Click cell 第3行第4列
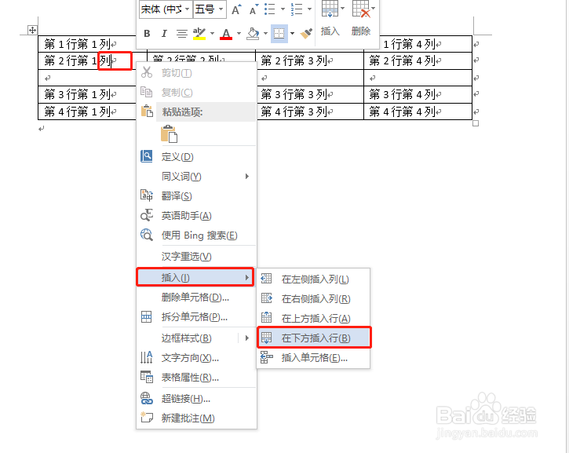 click(x=418, y=94)
